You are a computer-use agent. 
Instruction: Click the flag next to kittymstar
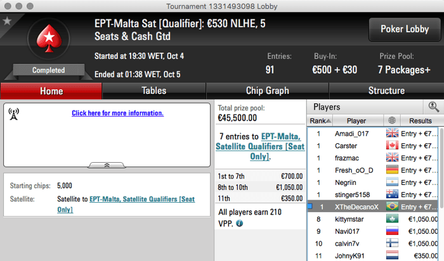(392, 219)
